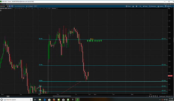Click the Volume label in chart header

pyautogui.click(x=54, y=8)
